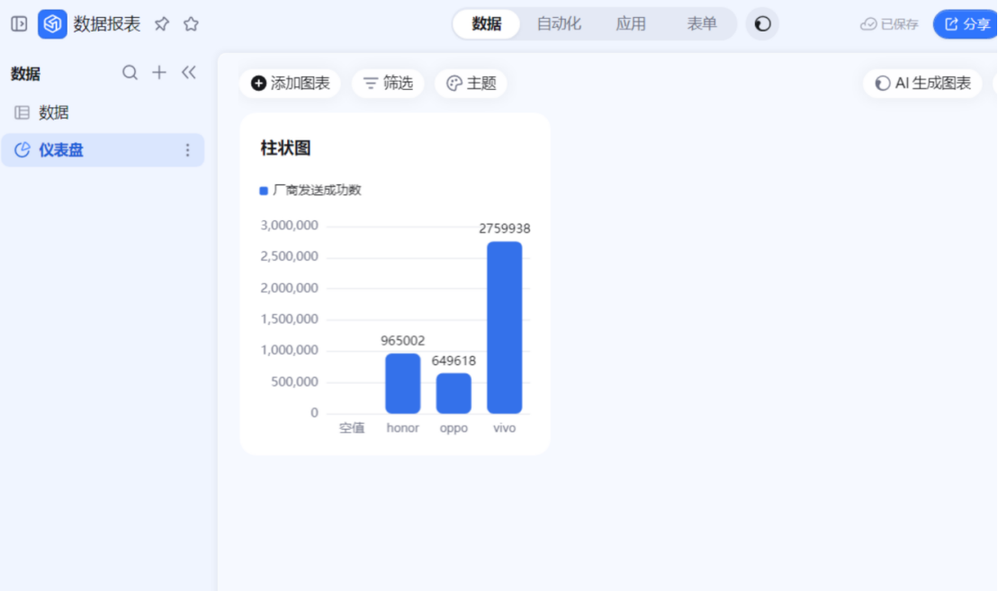Switch to the 表单 tab
The width and height of the screenshot is (998, 591).
702,24
